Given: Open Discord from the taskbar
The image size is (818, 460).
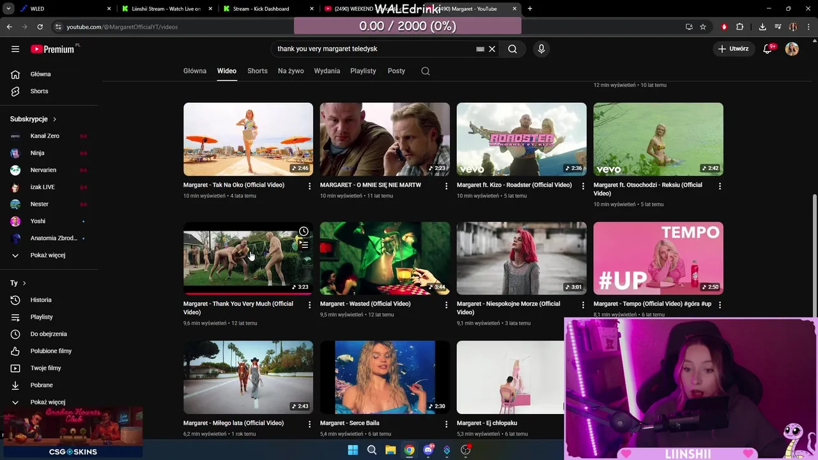Looking at the screenshot, I should (x=428, y=450).
